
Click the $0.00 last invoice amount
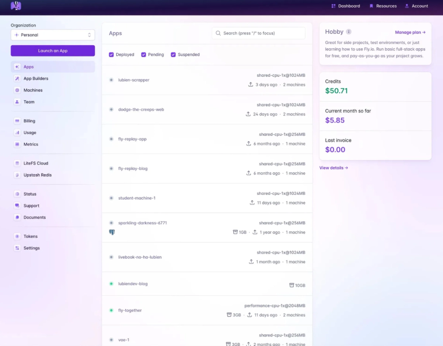335,150
